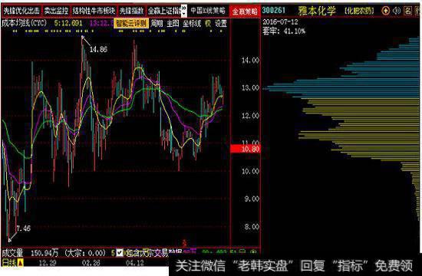Open the 先锋指数 tab
Viewport: 422px width, 276px height.
[x=132, y=11]
